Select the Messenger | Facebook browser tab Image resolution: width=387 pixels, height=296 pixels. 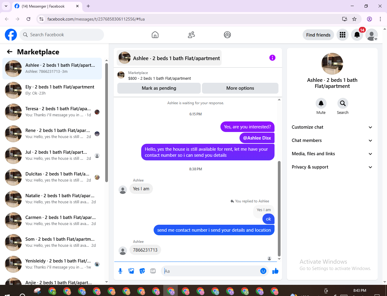(47, 6)
